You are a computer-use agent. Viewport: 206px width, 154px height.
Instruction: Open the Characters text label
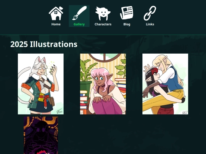click(103, 24)
